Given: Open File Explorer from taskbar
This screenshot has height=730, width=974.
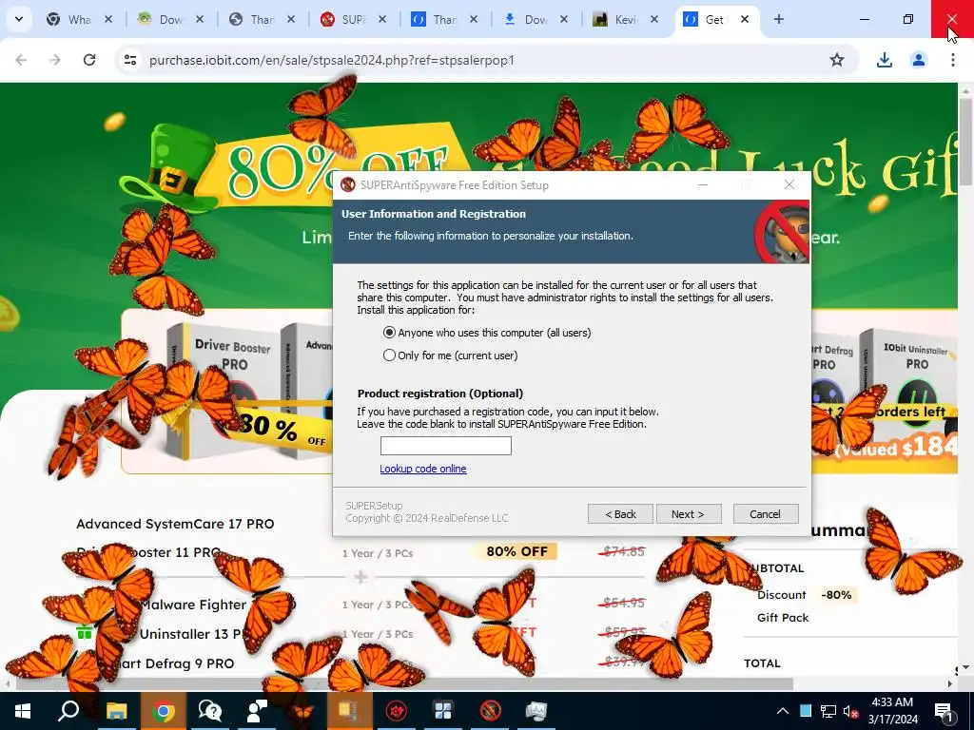Looking at the screenshot, I should [116, 711].
